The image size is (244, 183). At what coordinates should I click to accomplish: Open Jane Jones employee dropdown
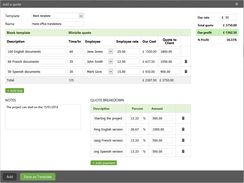click(x=111, y=51)
